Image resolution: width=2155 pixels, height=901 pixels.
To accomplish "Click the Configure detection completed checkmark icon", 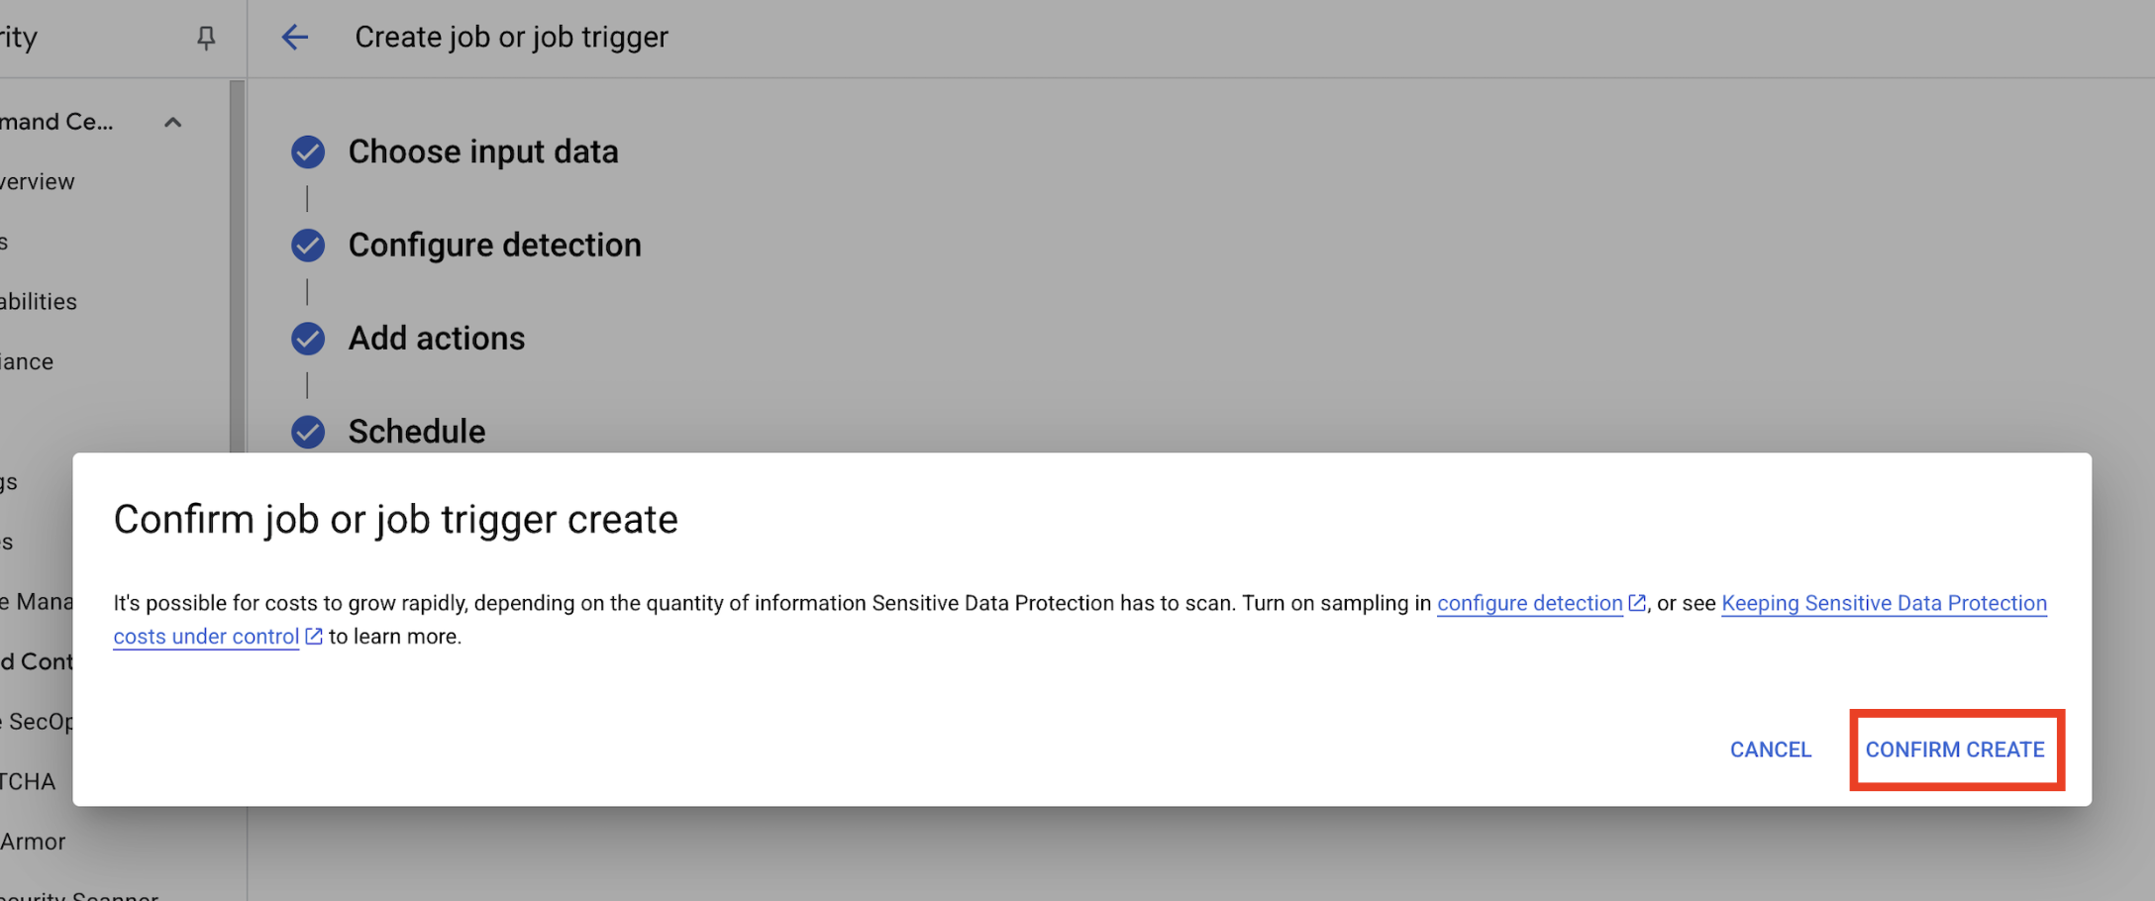I will pos(308,245).
